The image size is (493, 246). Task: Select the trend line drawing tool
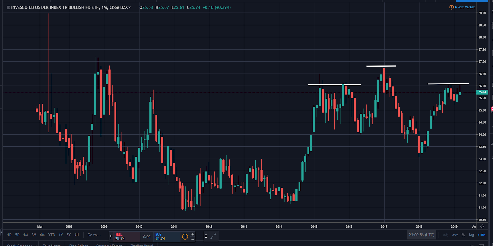pos(213,236)
